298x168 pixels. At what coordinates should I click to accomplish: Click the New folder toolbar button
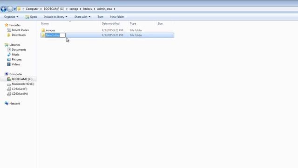117,17
